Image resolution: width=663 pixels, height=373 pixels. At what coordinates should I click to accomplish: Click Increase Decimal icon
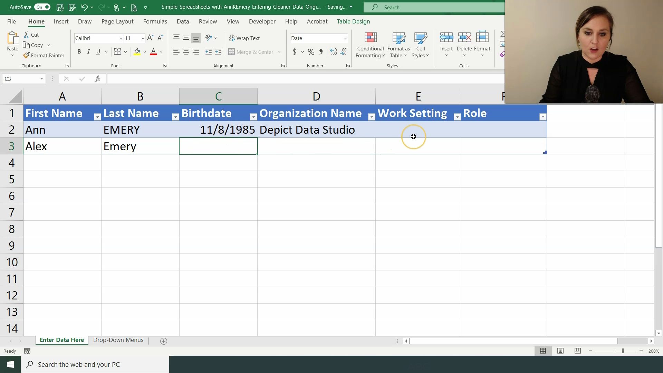click(334, 52)
